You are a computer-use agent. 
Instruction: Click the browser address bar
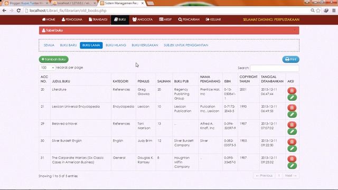tap(166, 11)
